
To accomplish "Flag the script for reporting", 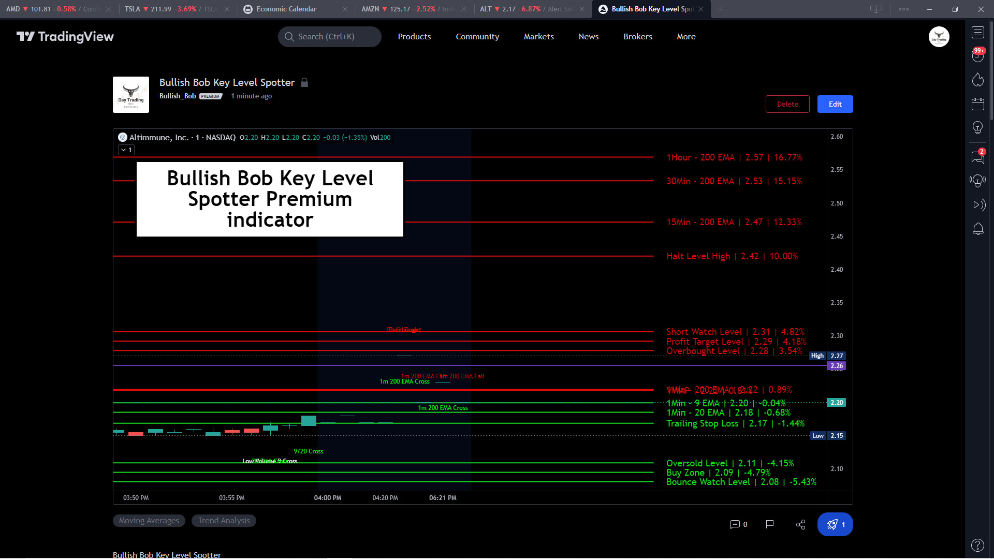I will click(x=770, y=525).
